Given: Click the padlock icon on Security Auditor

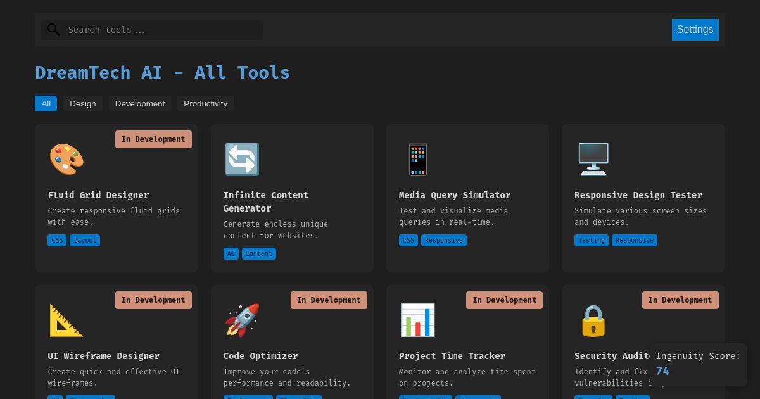Looking at the screenshot, I should (x=593, y=320).
